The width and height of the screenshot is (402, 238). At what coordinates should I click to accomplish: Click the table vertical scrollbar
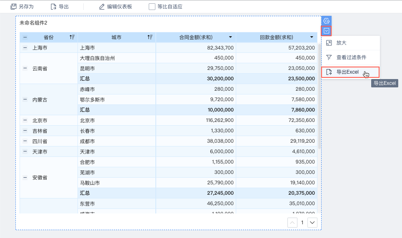point(319,96)
